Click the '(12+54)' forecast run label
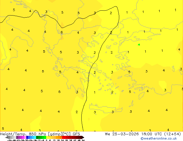Image resolution: width=183 pixels, height=141 pixels. tap(172, 134)
